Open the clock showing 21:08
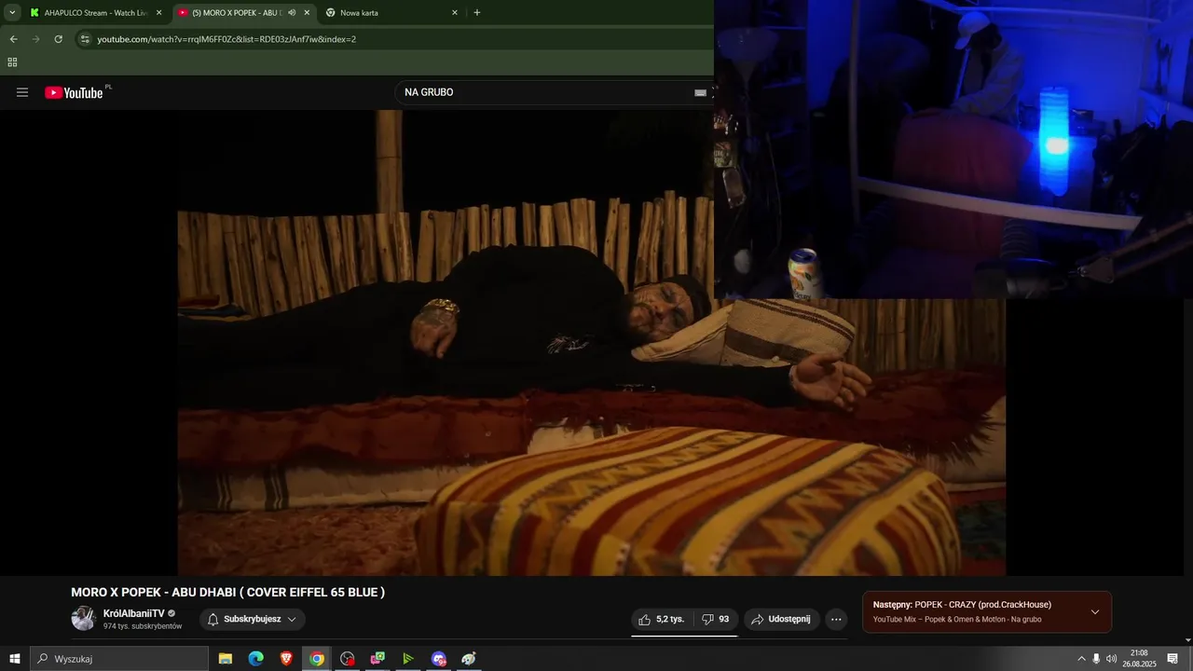The height and width of the screenshot is (671, 1193). point(1139,659)
